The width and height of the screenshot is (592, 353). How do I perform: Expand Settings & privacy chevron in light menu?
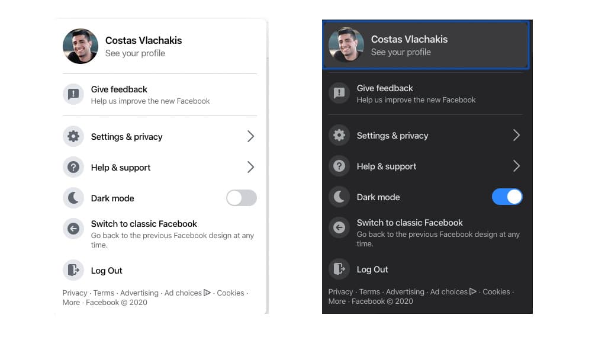(250, 137)
